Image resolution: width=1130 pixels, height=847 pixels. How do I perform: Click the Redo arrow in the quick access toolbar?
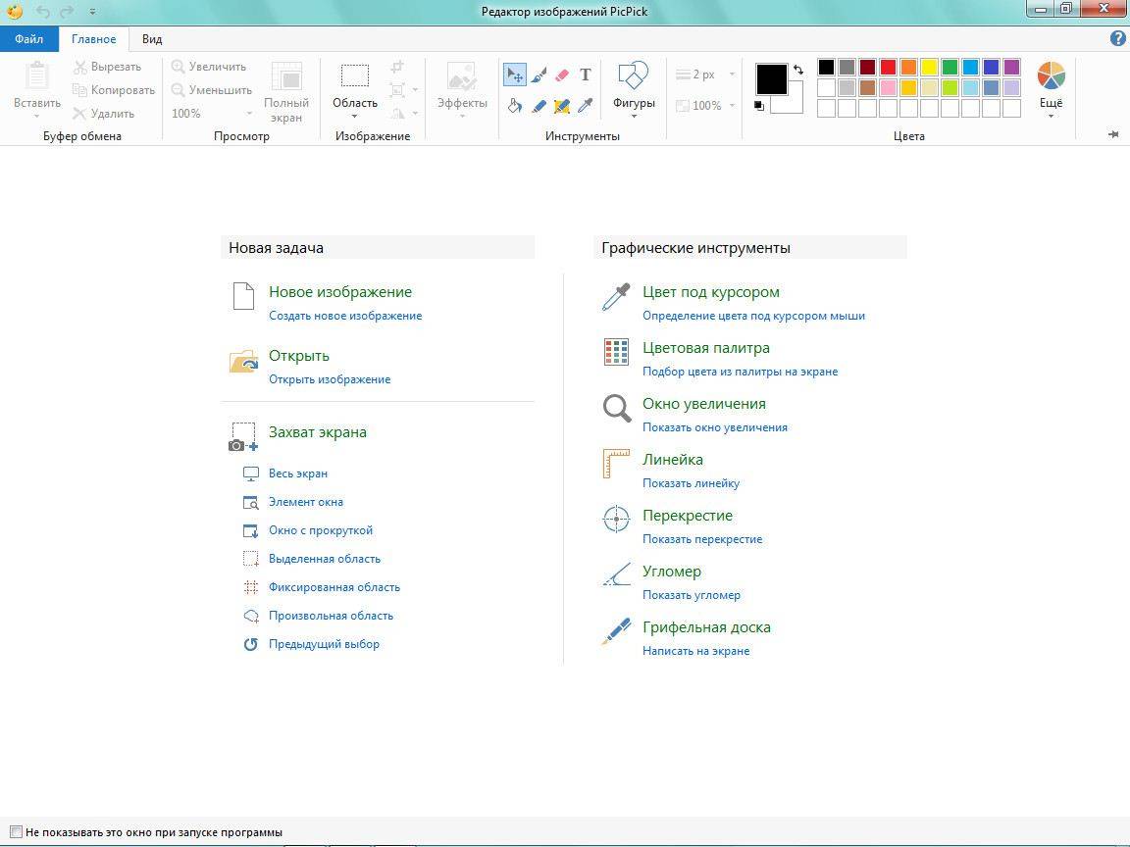coord(67,12)
